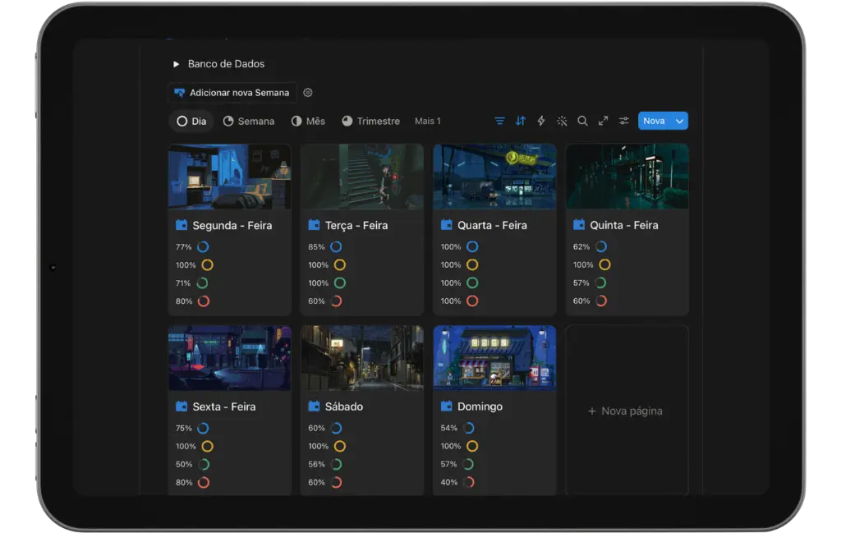Switch to the Semana view tab
This screenshot has width=841, height=533.
click(249, 122)
